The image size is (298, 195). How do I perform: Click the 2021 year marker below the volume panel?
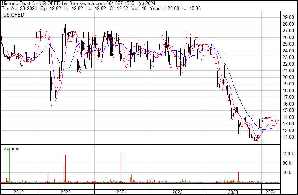(122, 192)
